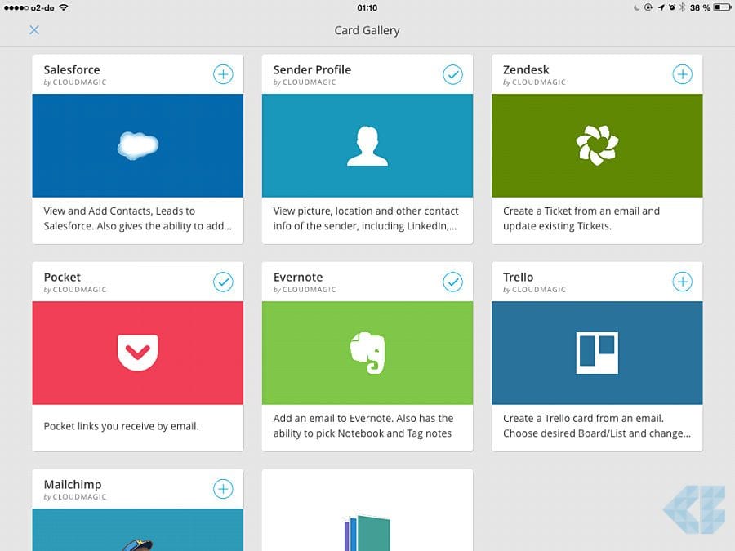Uncheck the Evernote card checkmark

(x=452, y=282)
